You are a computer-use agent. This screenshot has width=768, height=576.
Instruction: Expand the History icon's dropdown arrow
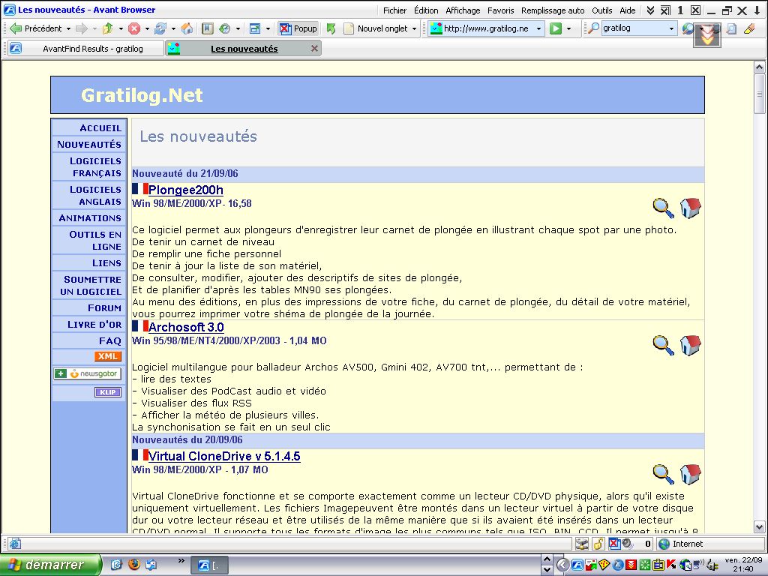click(x=238, y=29)
